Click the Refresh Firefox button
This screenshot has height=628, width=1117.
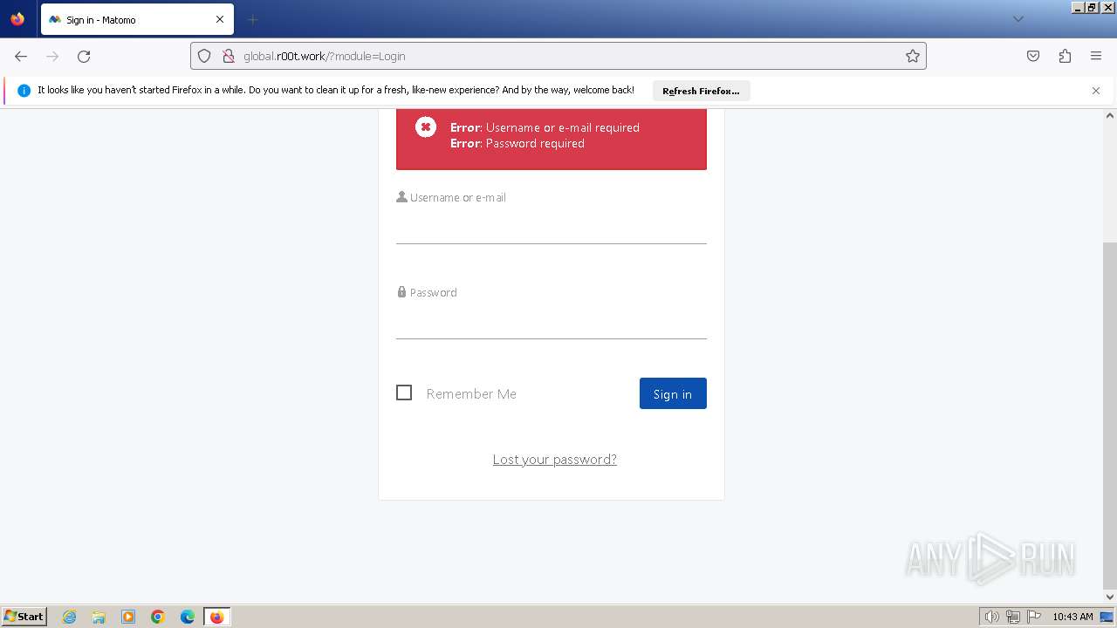tap(701, 91)
